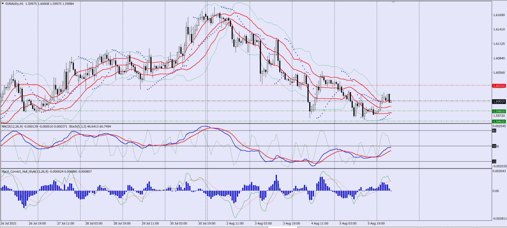Click the 1.60560 value on price scale
The image size is (507, 228).
click(499, 73)
